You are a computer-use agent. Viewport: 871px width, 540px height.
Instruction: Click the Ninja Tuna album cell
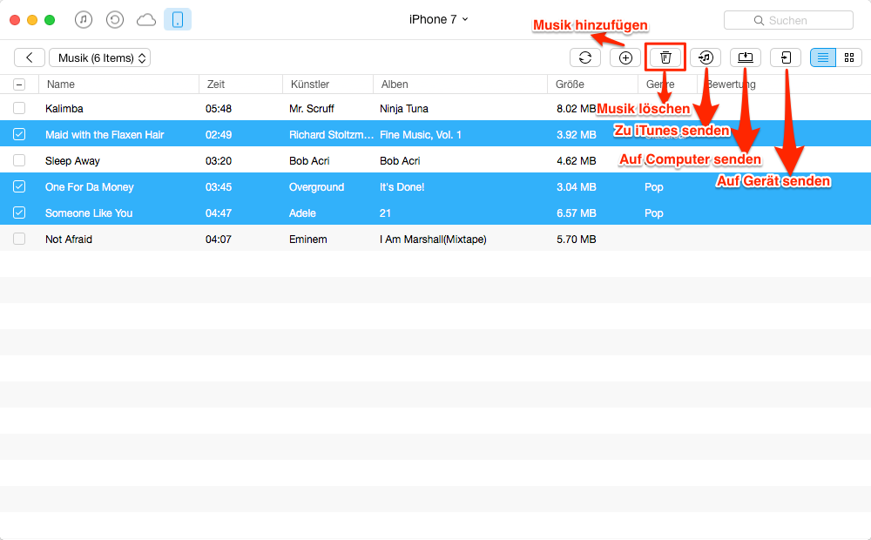[x=404, y=109]
